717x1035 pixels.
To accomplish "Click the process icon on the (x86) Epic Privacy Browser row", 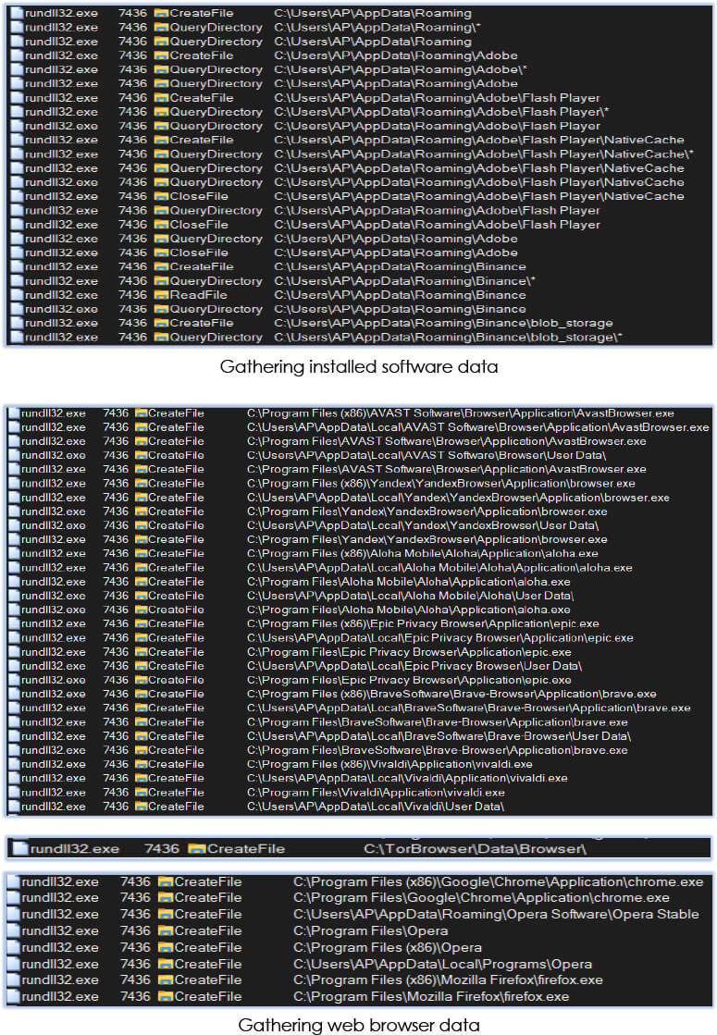I will click(14, 623).
